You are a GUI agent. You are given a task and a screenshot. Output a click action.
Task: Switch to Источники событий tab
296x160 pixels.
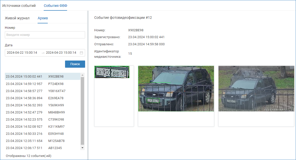19,6
